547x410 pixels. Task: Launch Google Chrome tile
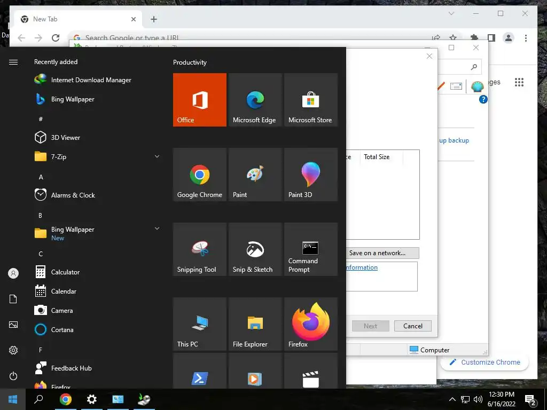pyautogui.click(x=200, y=175)
